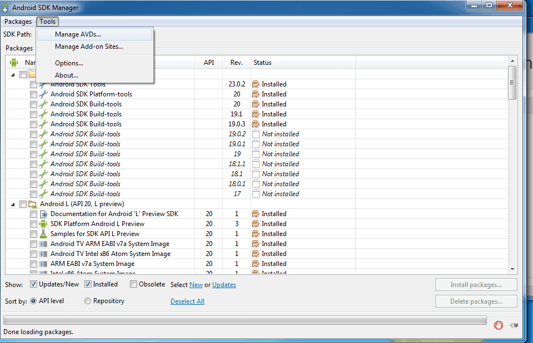
Task: Click wrench icon of Build-tools rev 19
Action: pos(43,154)
